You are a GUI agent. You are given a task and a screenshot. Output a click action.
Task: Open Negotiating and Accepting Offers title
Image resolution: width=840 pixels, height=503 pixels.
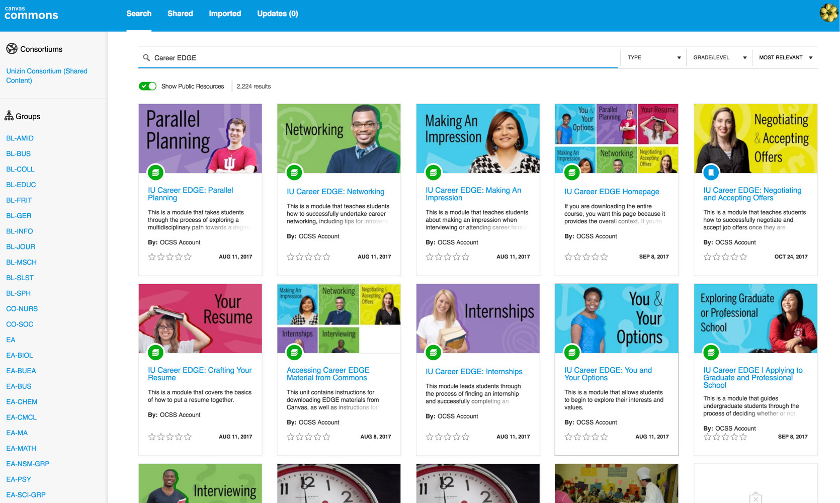(x=752, y=194)
